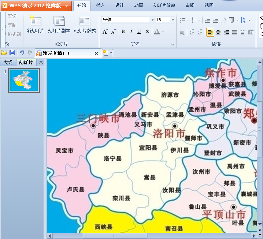Select slide 1 thumbnail in panel
Viewport: 263px width, 239px height.
[x=24, y=80]
